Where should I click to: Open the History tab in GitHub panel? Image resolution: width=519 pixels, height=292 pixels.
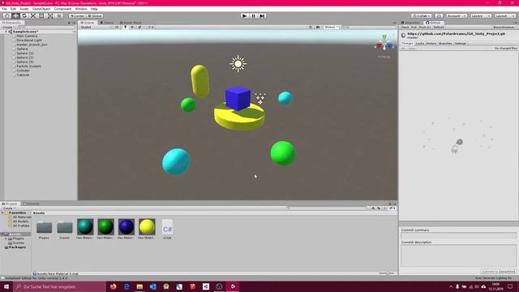point(431,43)
